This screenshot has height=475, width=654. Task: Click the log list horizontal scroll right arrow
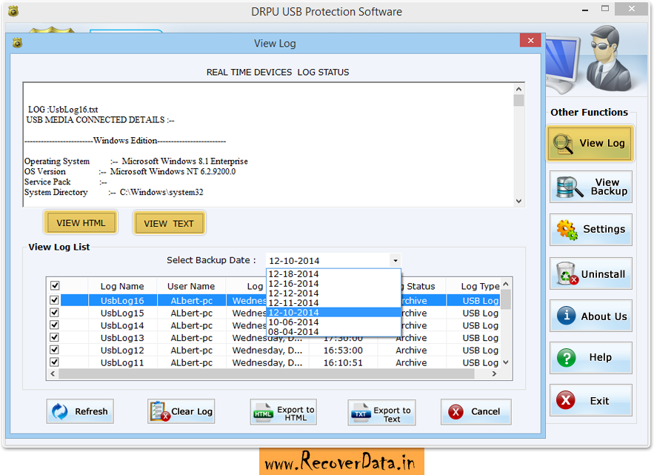(x=494, y=373)
